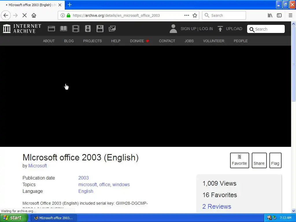
Task: Go back to the previous page
Action: click(x=6, y=15)
